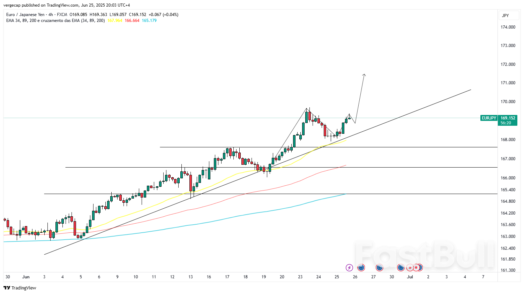Click the 170.000 price axis label

point(508,102)
